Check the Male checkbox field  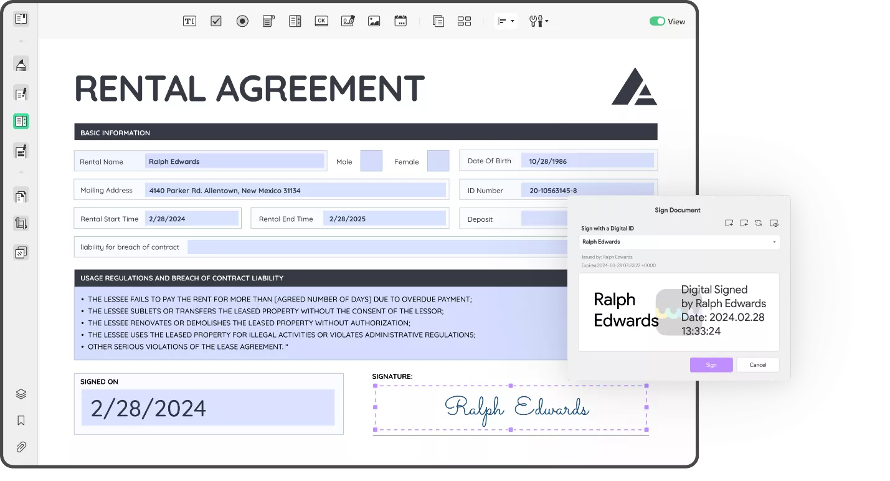click(371, 161)
